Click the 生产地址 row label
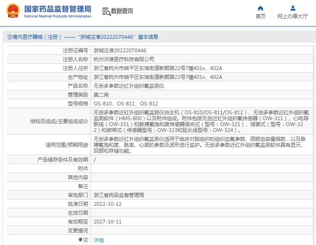This screenshot has height=245, width=316. pyautogui.click(x=78, y=77)
